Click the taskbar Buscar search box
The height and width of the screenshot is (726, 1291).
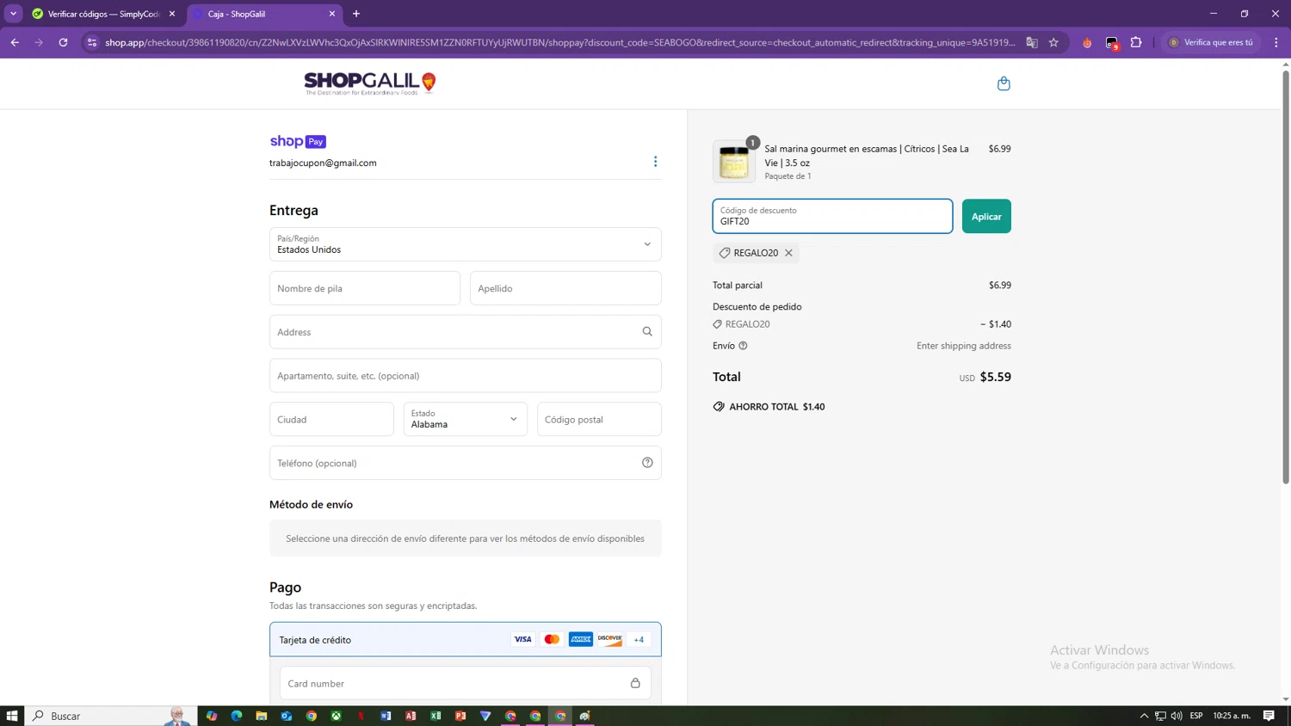click(x=111, y=716)
